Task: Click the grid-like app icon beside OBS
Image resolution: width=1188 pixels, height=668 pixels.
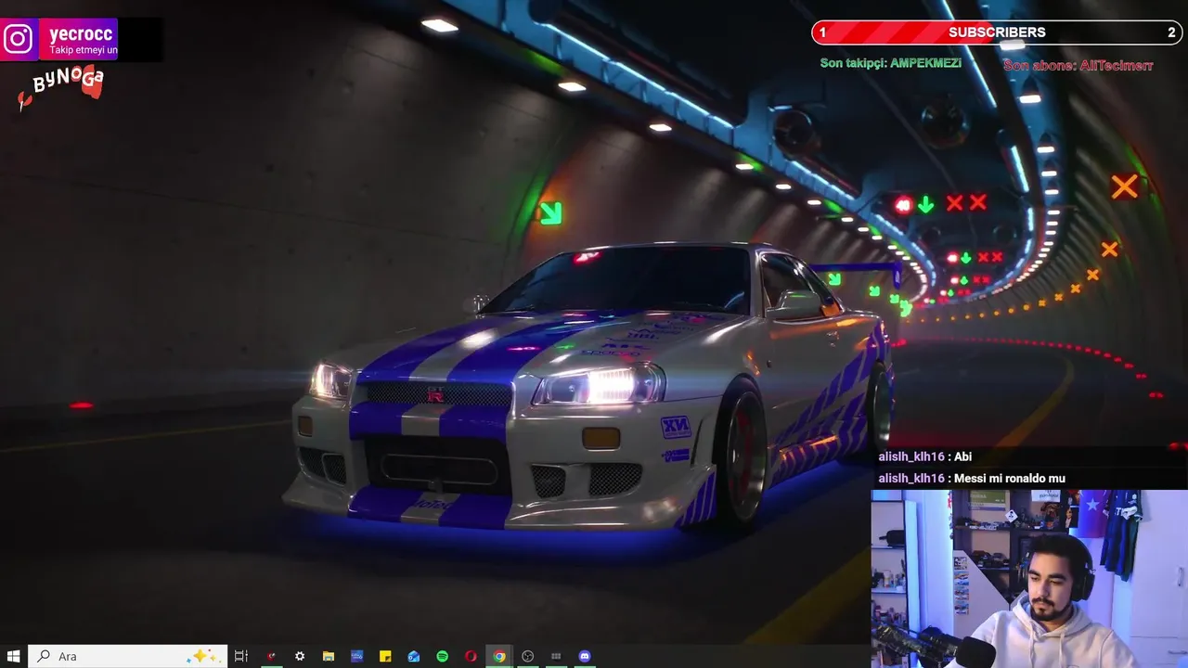Action: (556, 656)
